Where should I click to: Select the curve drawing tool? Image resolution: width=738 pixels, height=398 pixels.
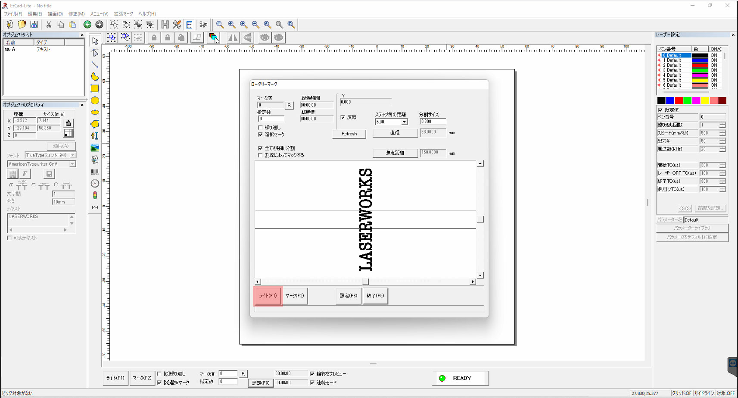[x=95, y=77]
